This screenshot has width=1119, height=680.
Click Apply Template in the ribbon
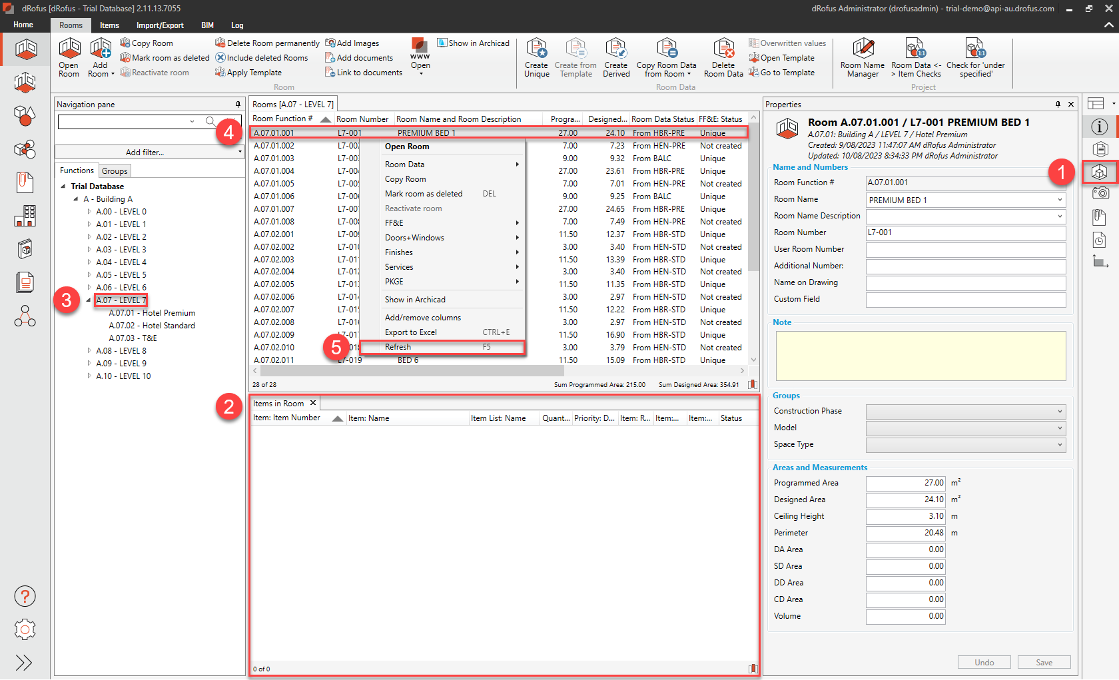254,73
